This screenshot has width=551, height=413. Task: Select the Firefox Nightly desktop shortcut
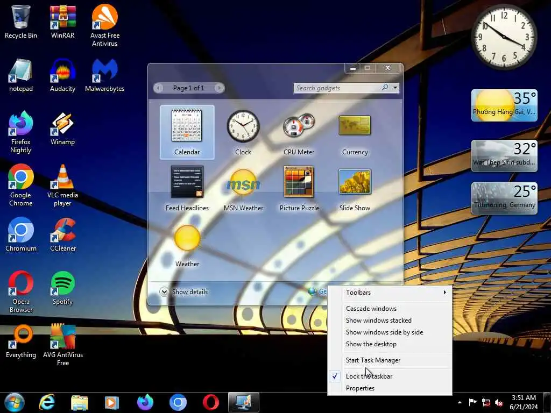[x=21, y=132]
